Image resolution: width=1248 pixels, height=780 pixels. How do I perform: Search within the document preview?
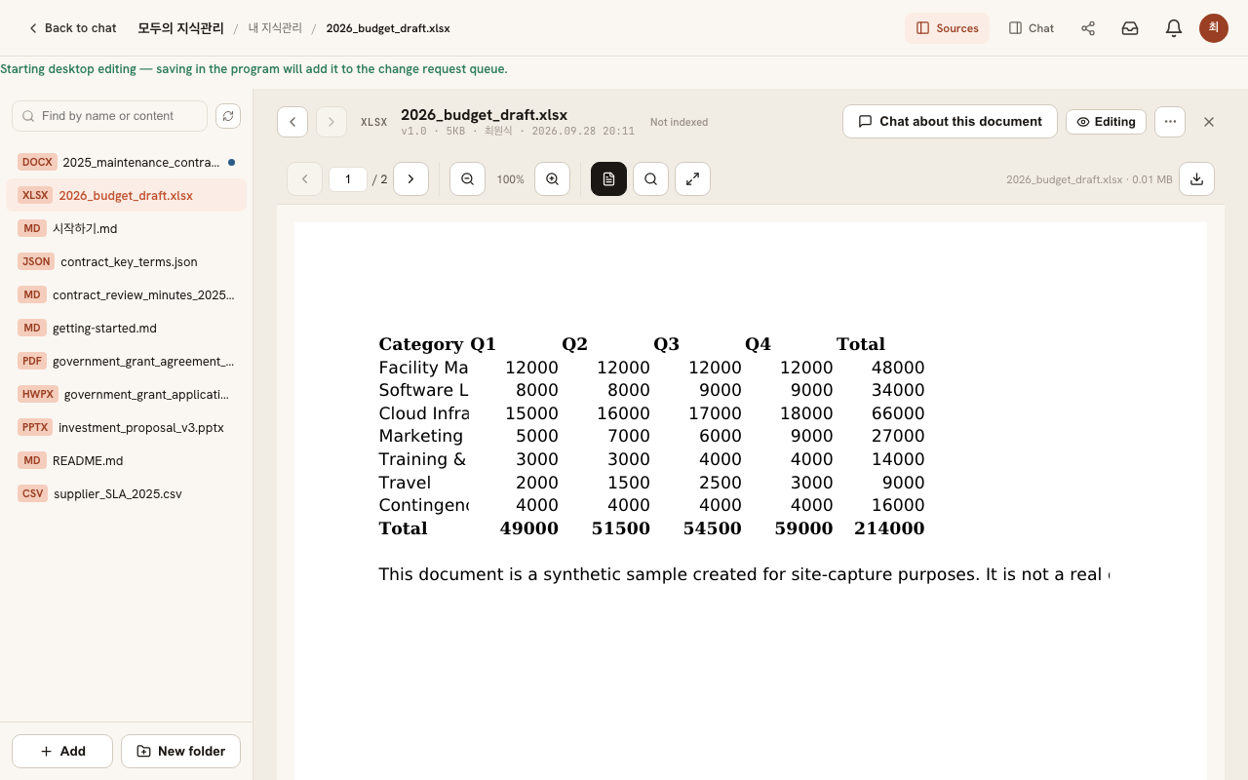click(650, 179)
